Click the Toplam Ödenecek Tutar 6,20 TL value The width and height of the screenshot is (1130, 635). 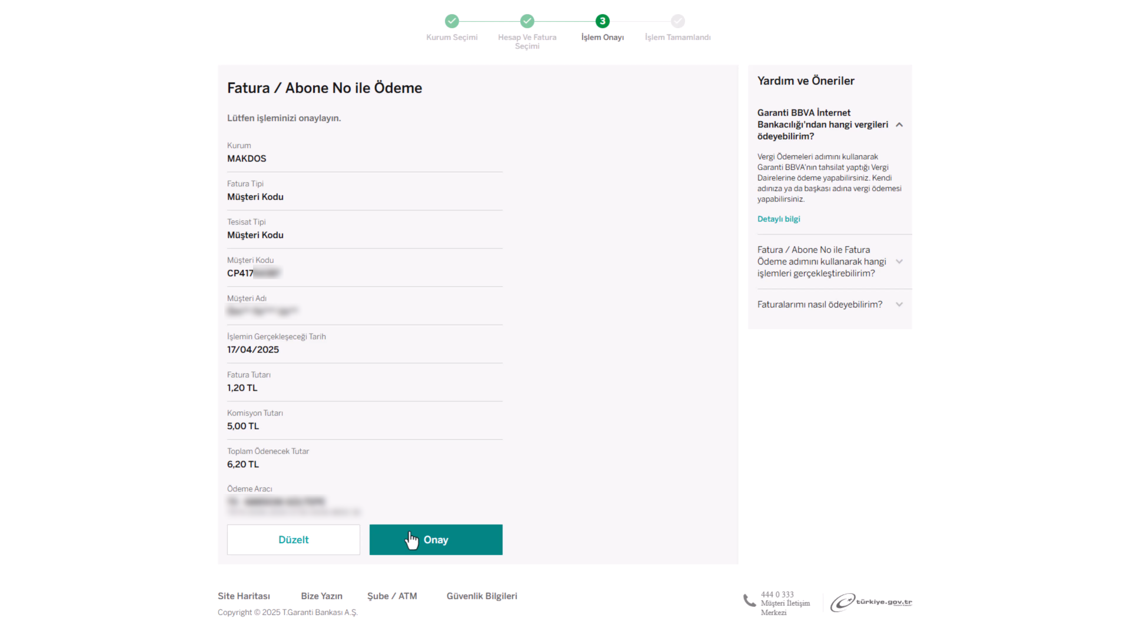pyautogui.click(x=243, y=464)
